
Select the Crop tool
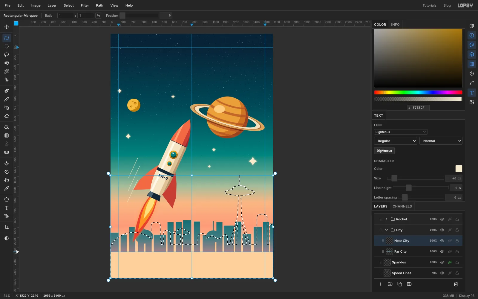(x=7, y=227)
